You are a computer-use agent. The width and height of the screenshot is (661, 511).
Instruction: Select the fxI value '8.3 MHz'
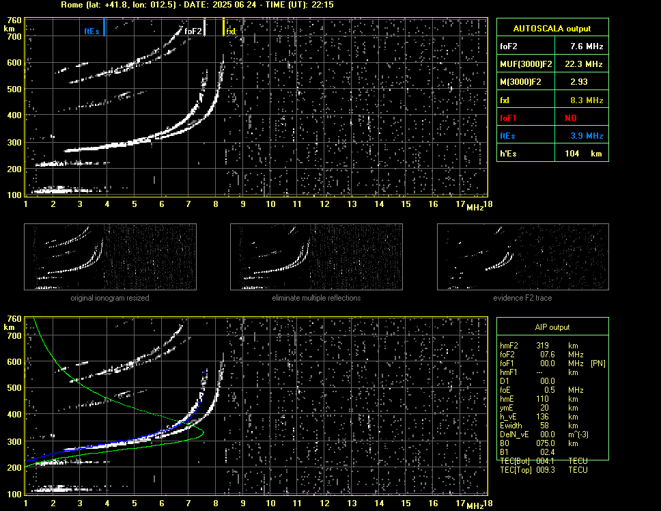click(x=587, y=100)
